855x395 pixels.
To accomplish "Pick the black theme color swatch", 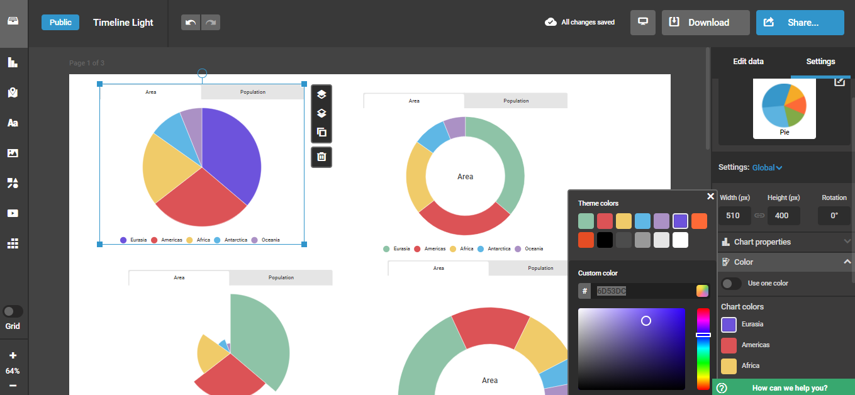I will coord(605,240).
